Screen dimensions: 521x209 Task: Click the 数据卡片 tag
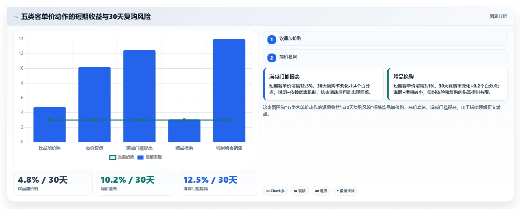click(346, 191)
